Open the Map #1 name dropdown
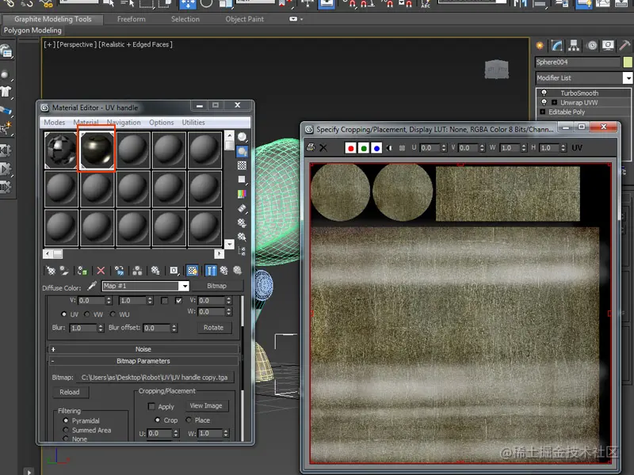Image resolution: width=634 pixels, height=475 pixels. click(184, 286)
